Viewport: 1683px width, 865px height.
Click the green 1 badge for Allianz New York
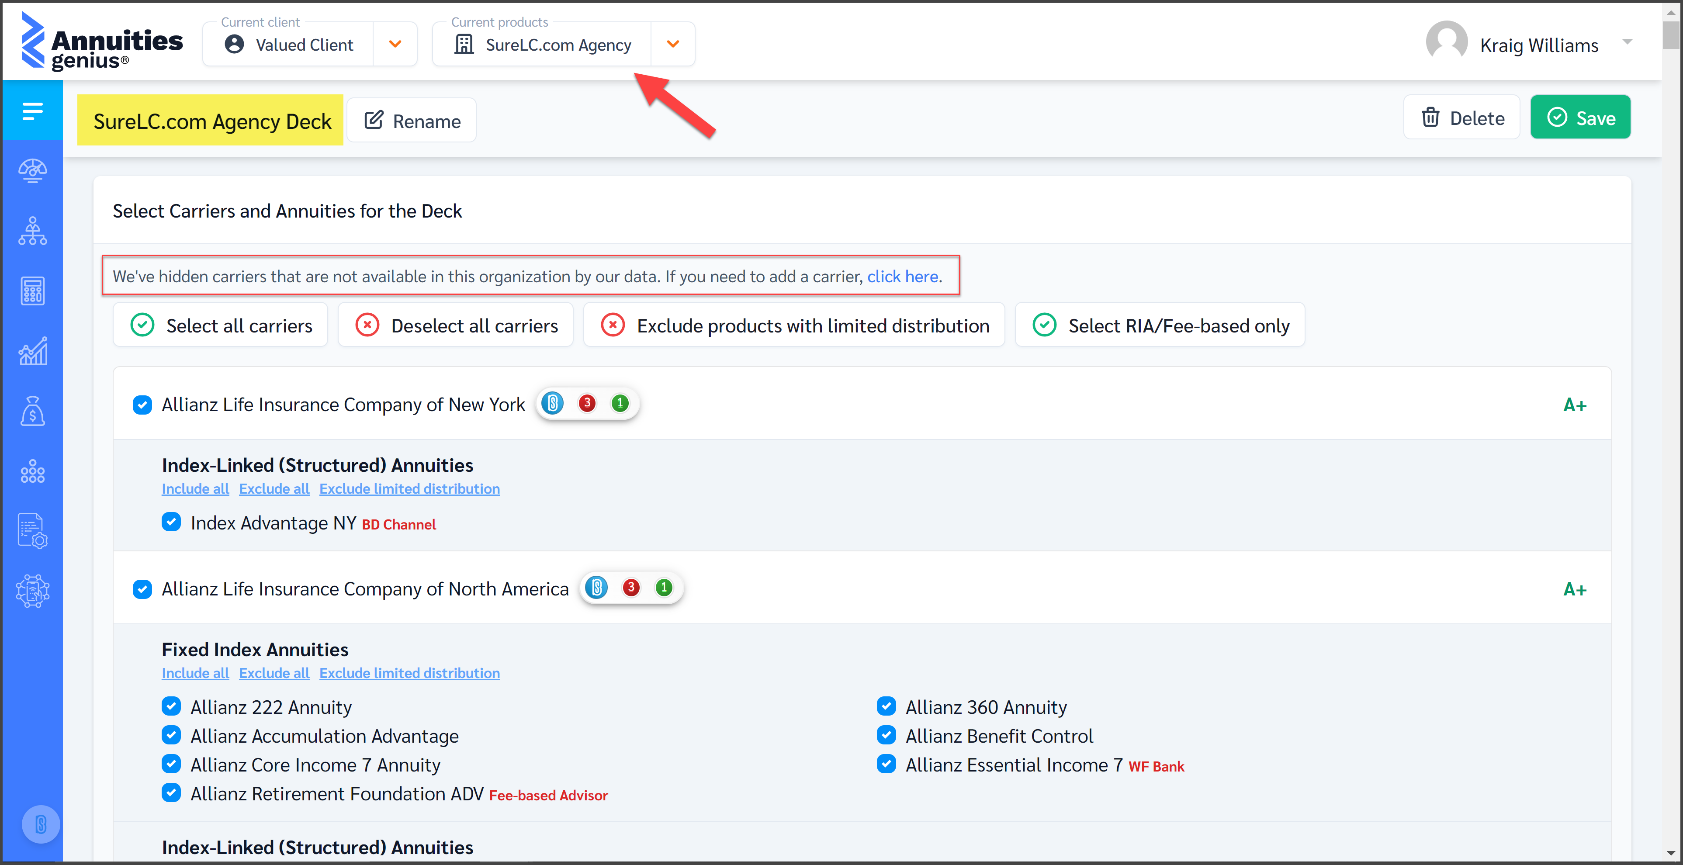620,404
